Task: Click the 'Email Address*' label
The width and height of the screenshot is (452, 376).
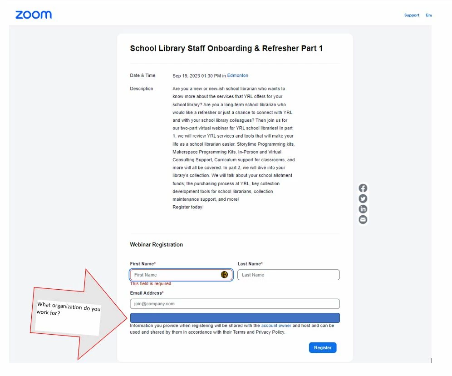Action: (147, 293)
